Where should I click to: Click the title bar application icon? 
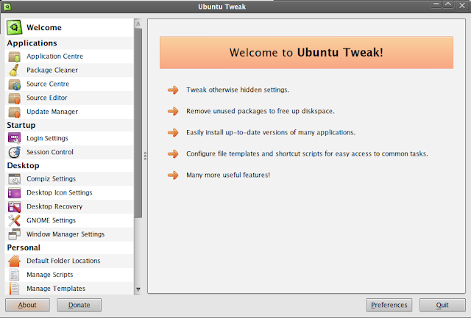(x=7, y=7)
